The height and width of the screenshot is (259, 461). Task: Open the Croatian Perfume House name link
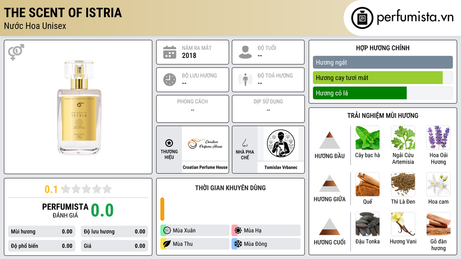[x=205, y=167]
